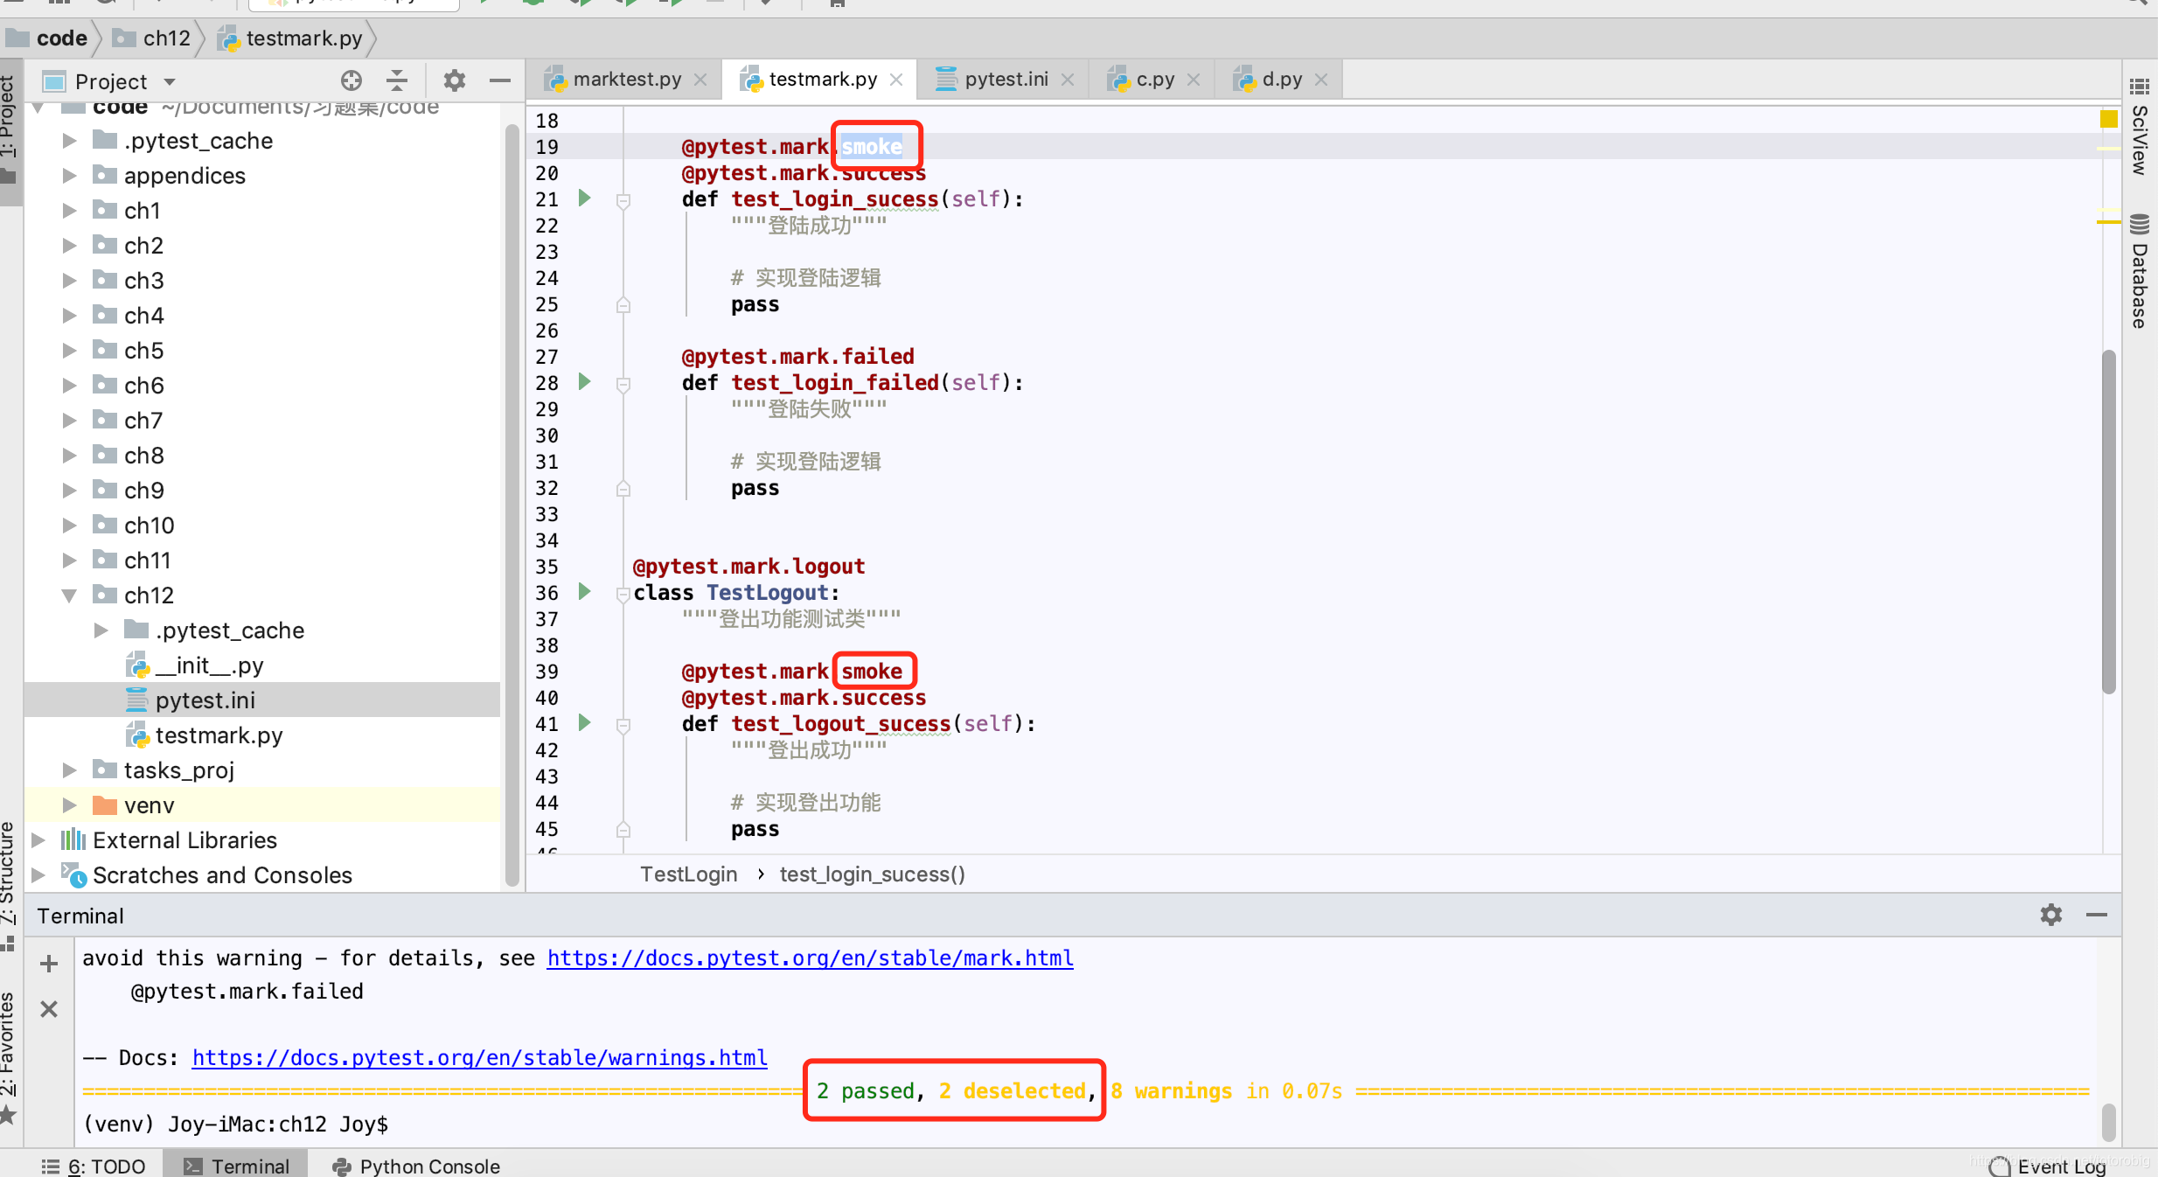
Task: Run test_login_failed via its green run arrow
Action: pos(584,381)
